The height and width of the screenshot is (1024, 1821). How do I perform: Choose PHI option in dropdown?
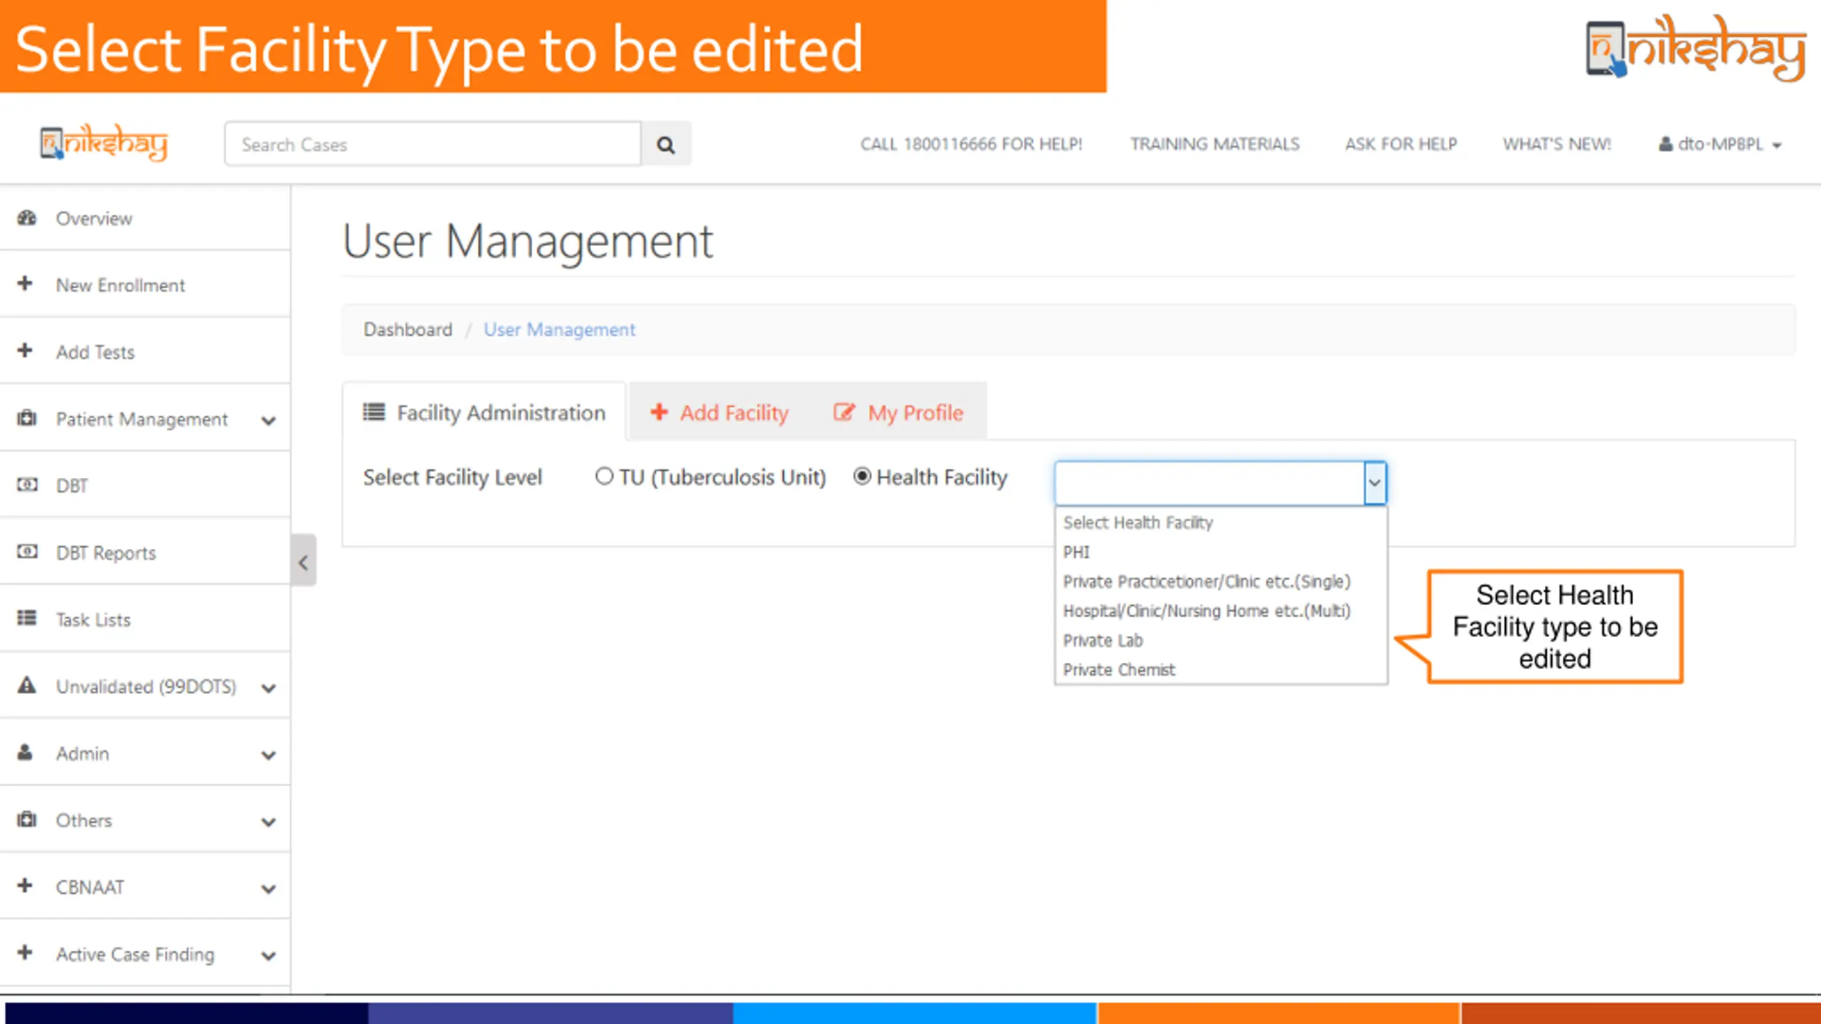pyautogui.click(x=1221, y=552)
